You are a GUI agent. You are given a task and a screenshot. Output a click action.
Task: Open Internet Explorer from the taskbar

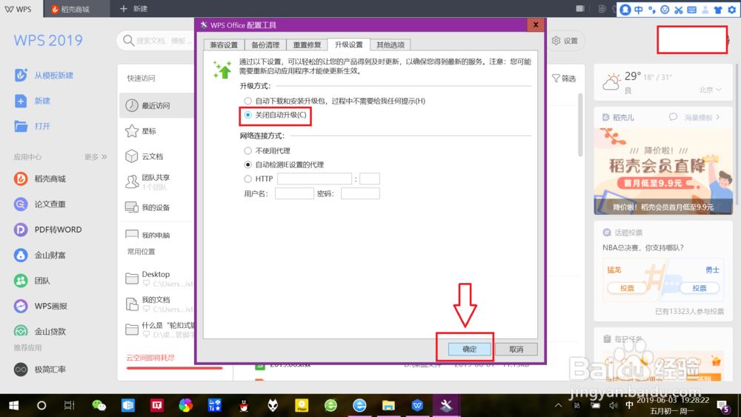(359, 405)
